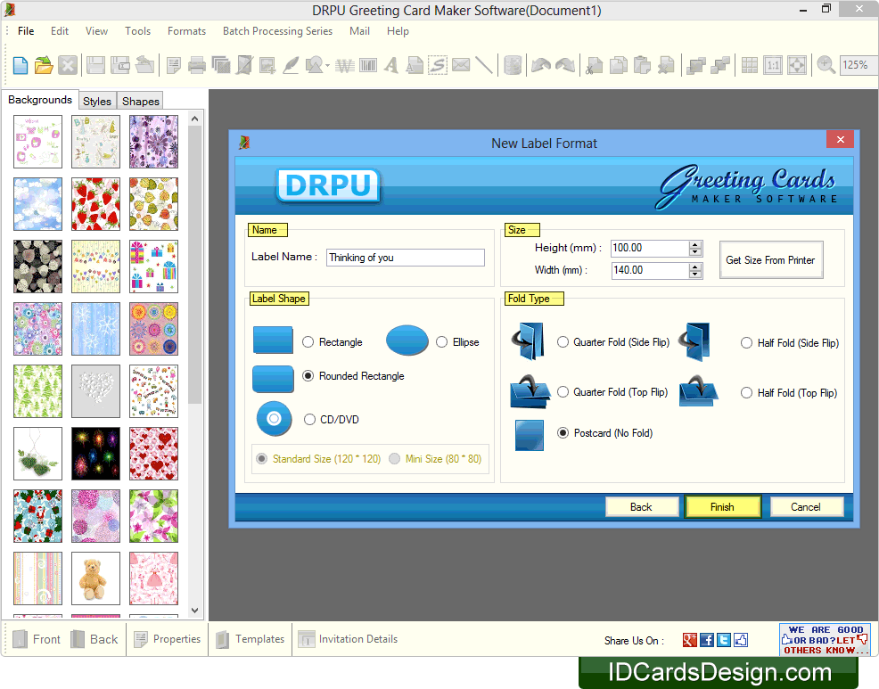Increase Height (mm) using the stepper
The image size is (879, 689).
point(694,244)
